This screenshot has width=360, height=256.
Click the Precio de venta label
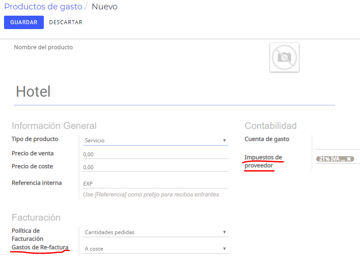tap(33, 153)
